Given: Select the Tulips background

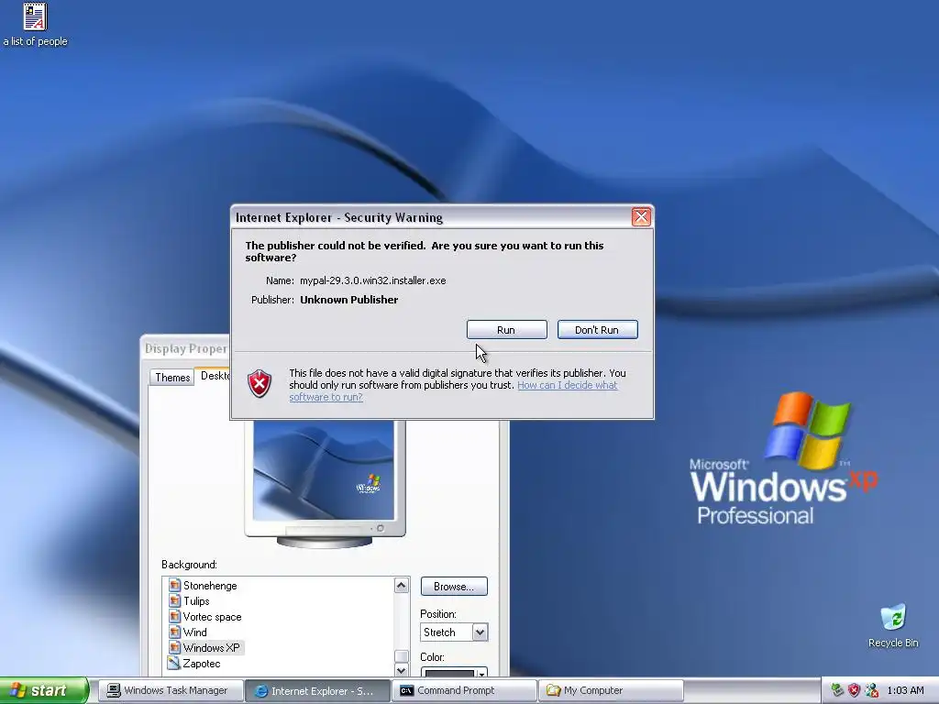Looking at the screenshot, I should (196, 601).
